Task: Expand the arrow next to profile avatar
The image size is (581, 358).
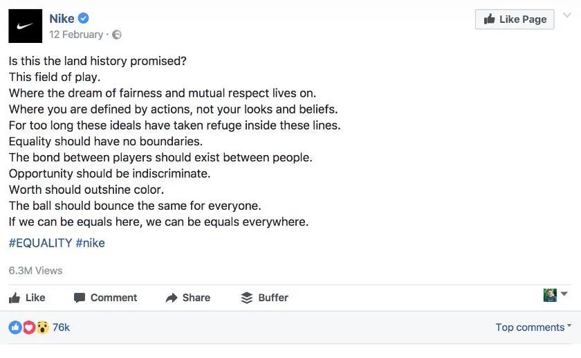Action: coord(564,294)
